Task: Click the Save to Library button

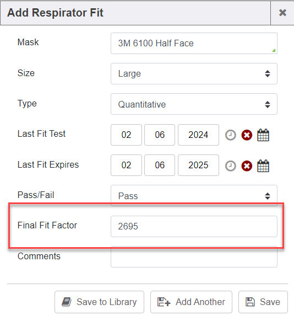Action: [x=99, y=302]
